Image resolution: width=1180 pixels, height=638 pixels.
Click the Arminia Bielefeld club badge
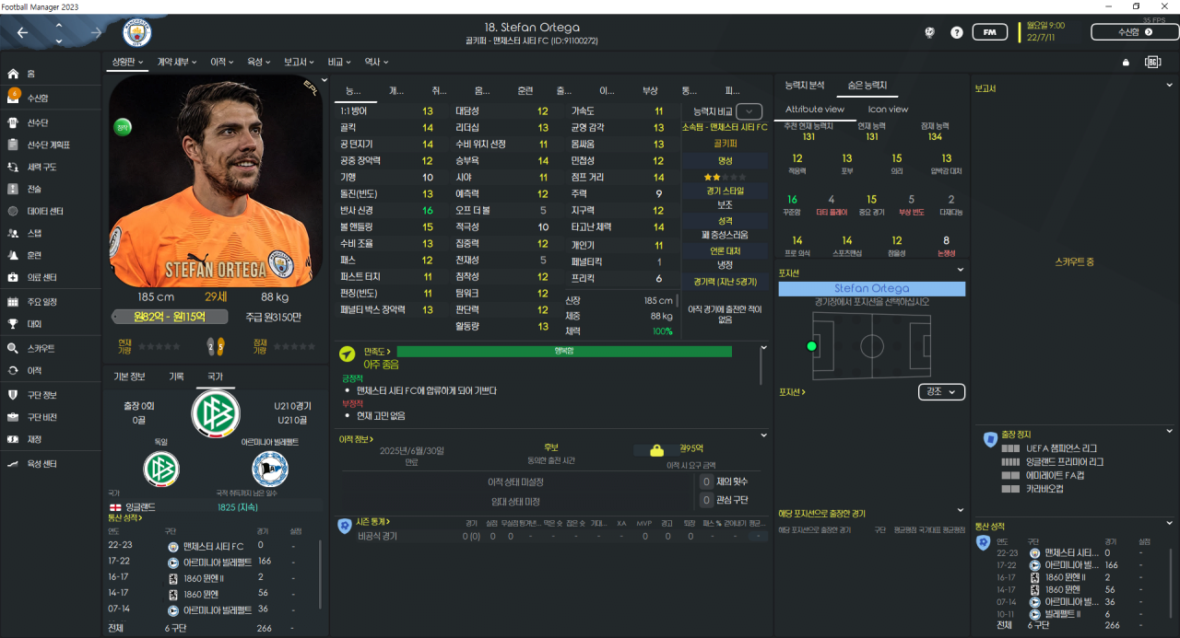[269, 469]
